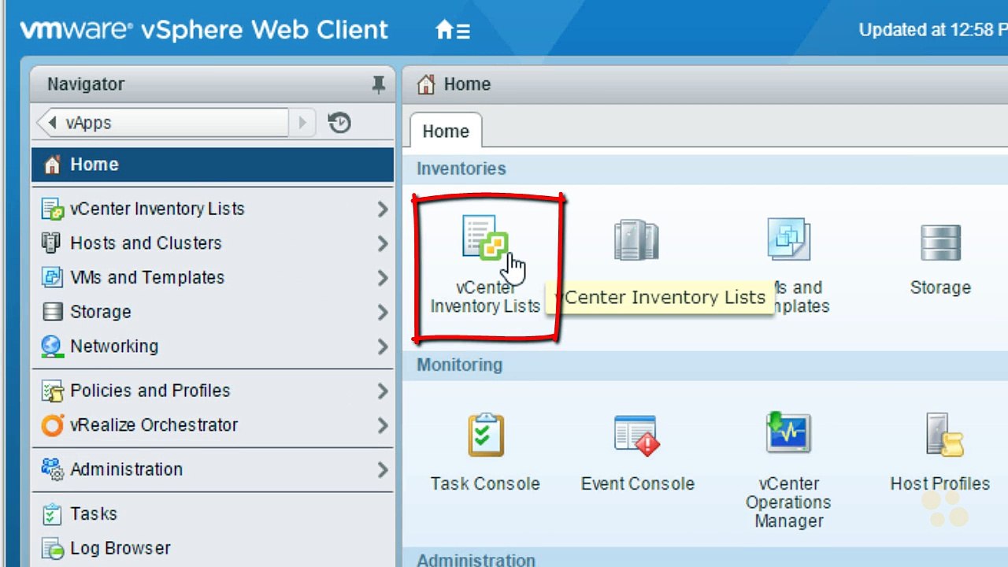The image size is (1008, 567).
Task: Click the Networking globe sidebar icon
Action: click(52, 346)
